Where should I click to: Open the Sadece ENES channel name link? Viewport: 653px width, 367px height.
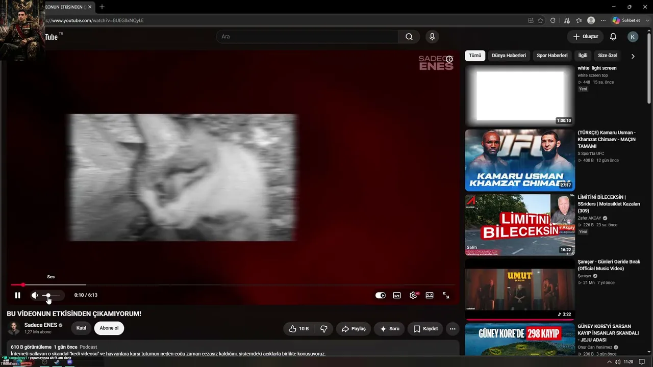coord(41,325)
